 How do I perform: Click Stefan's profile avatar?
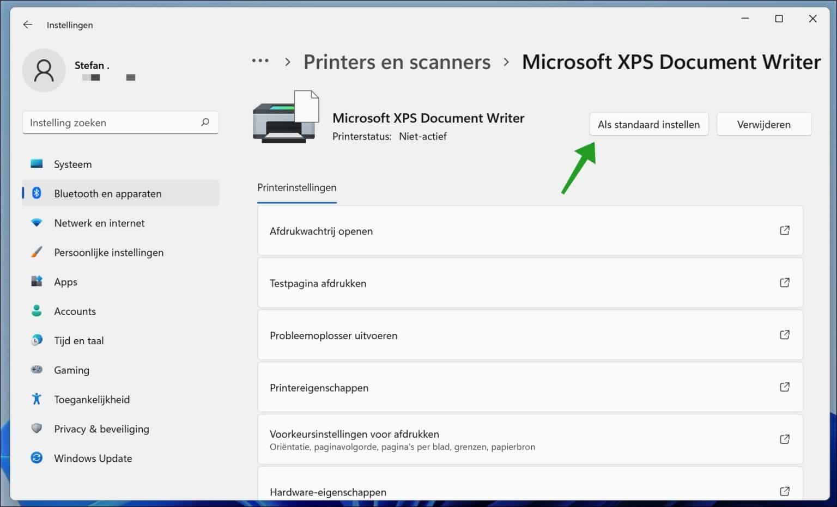click(x=44, y=70)
